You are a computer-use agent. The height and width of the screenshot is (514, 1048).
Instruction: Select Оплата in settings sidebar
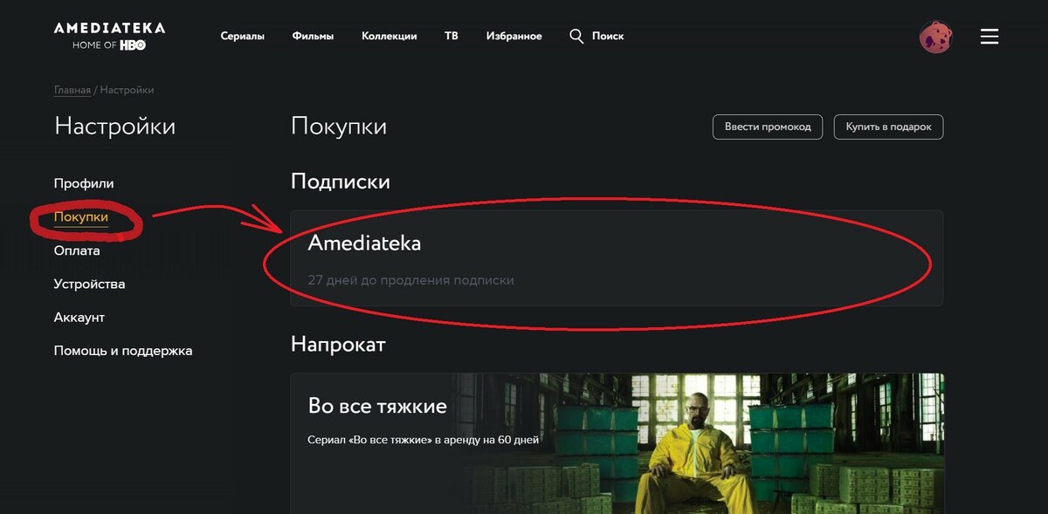tap(77, 250)
